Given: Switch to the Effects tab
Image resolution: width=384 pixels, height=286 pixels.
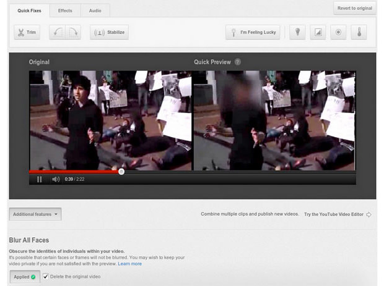Looking at the screenshot, I should [x=65, y=11].
